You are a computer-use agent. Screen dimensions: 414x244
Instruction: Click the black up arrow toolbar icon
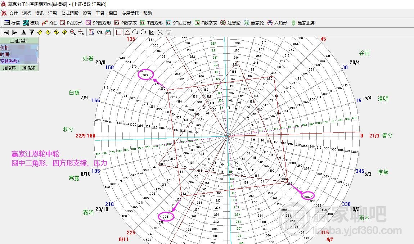23,32
